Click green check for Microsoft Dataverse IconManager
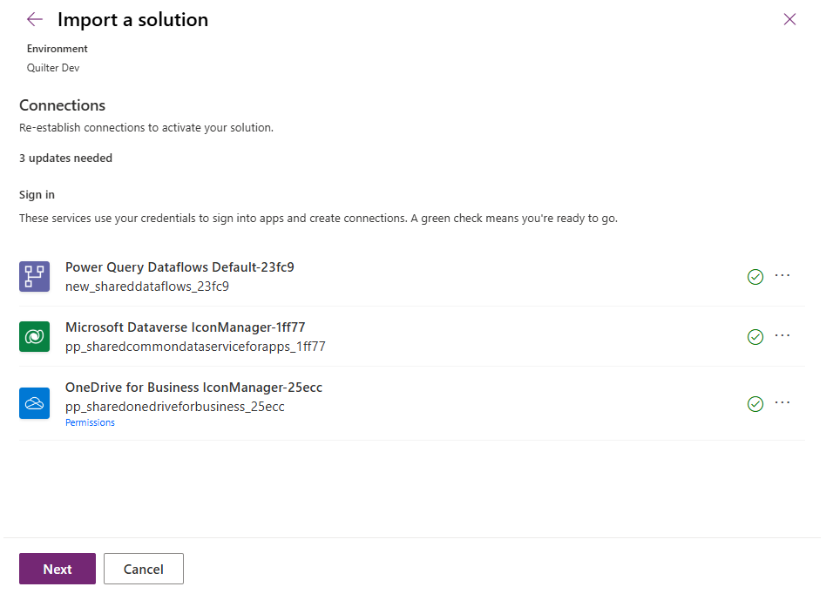 [x=755, y=337]
